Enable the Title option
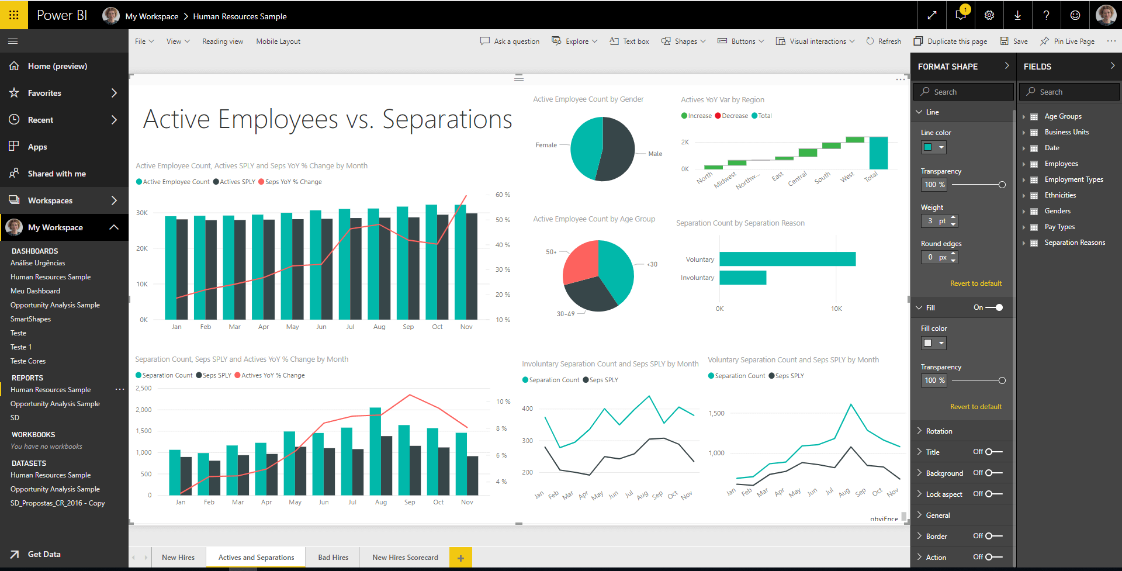This screenshot has width=1122, height=571. coord(991,451)
